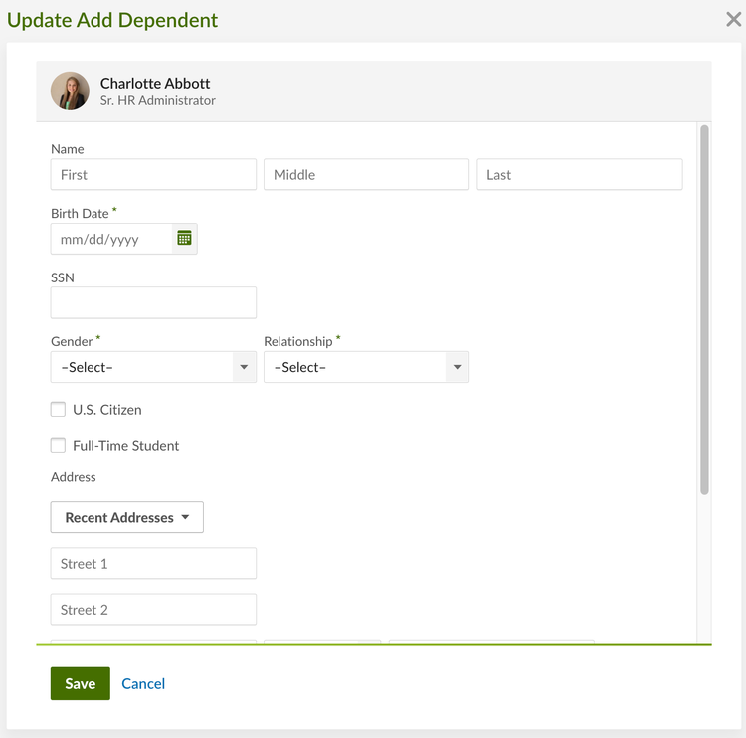Click the U.S. Citizen label text
This screenshot has height=738, width=746.
[107, 410]
